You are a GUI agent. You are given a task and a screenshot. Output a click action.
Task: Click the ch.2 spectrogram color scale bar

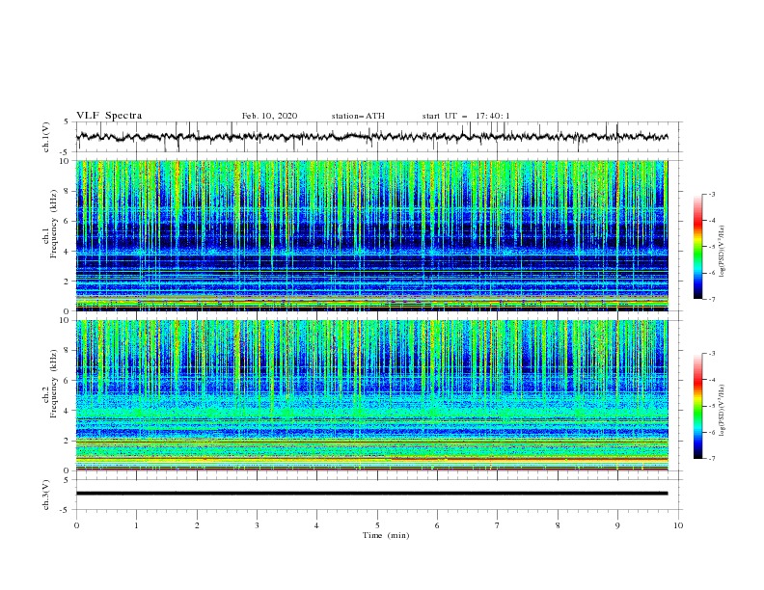pyautogui.click(x=697, y=406)
